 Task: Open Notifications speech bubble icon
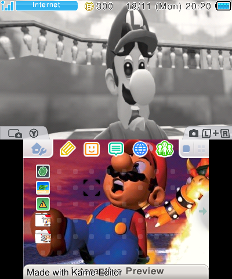(116, 149)
